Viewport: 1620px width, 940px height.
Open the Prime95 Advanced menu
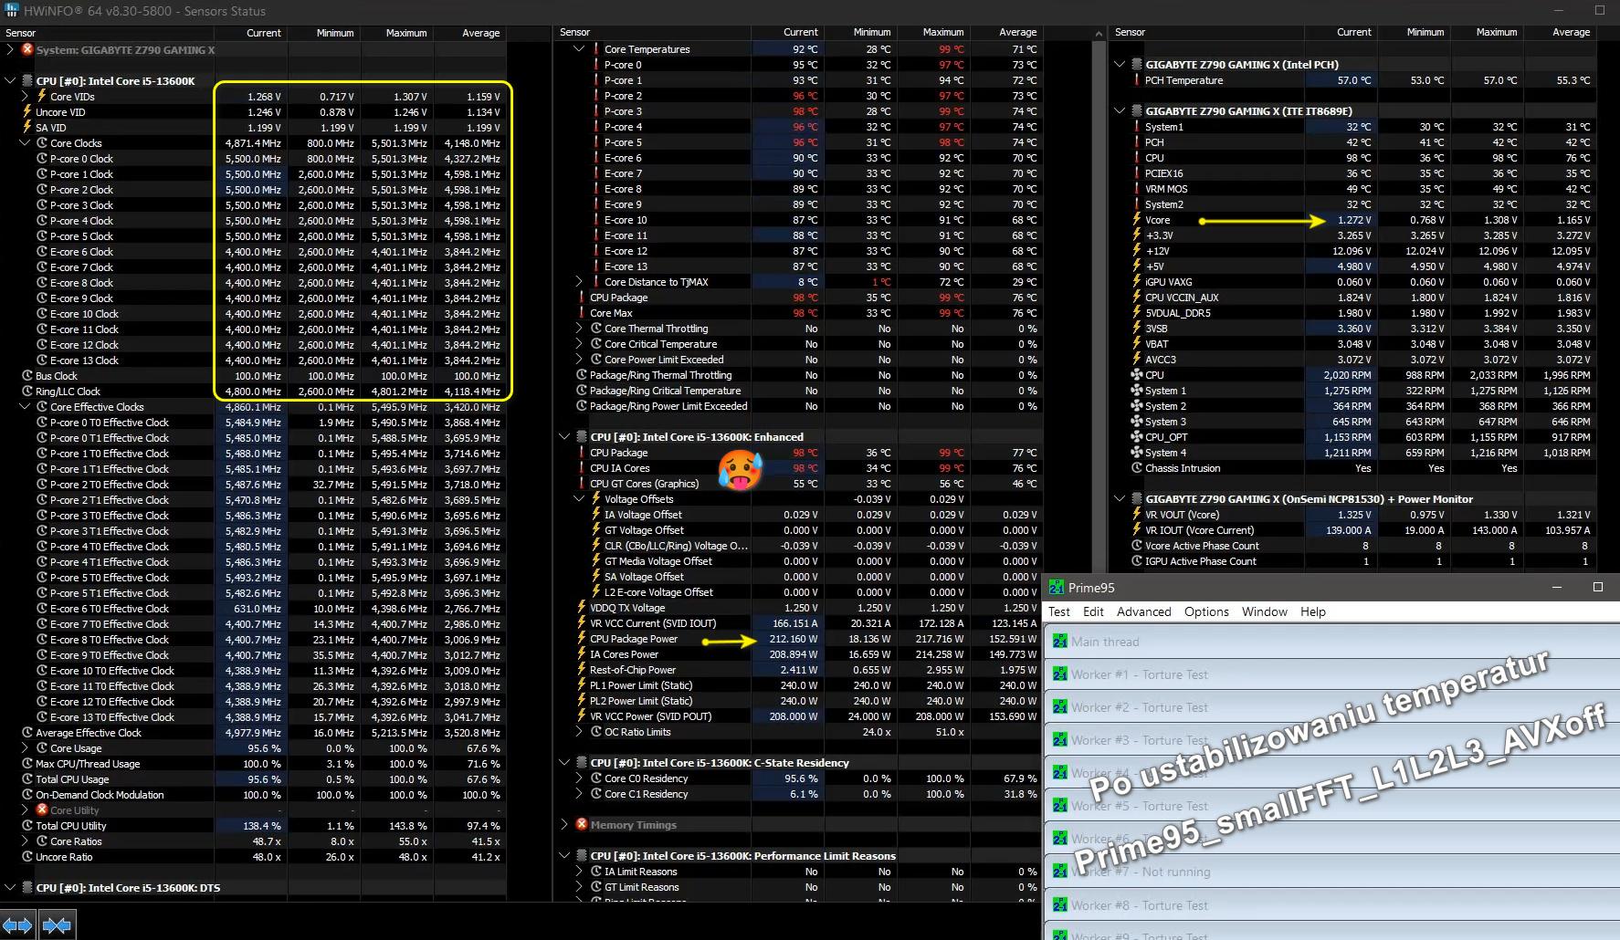click(x=1143, y=611)
